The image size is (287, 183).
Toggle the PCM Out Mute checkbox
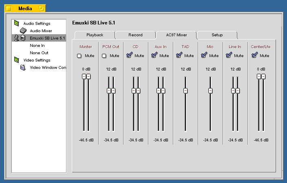tap(104, 56)
